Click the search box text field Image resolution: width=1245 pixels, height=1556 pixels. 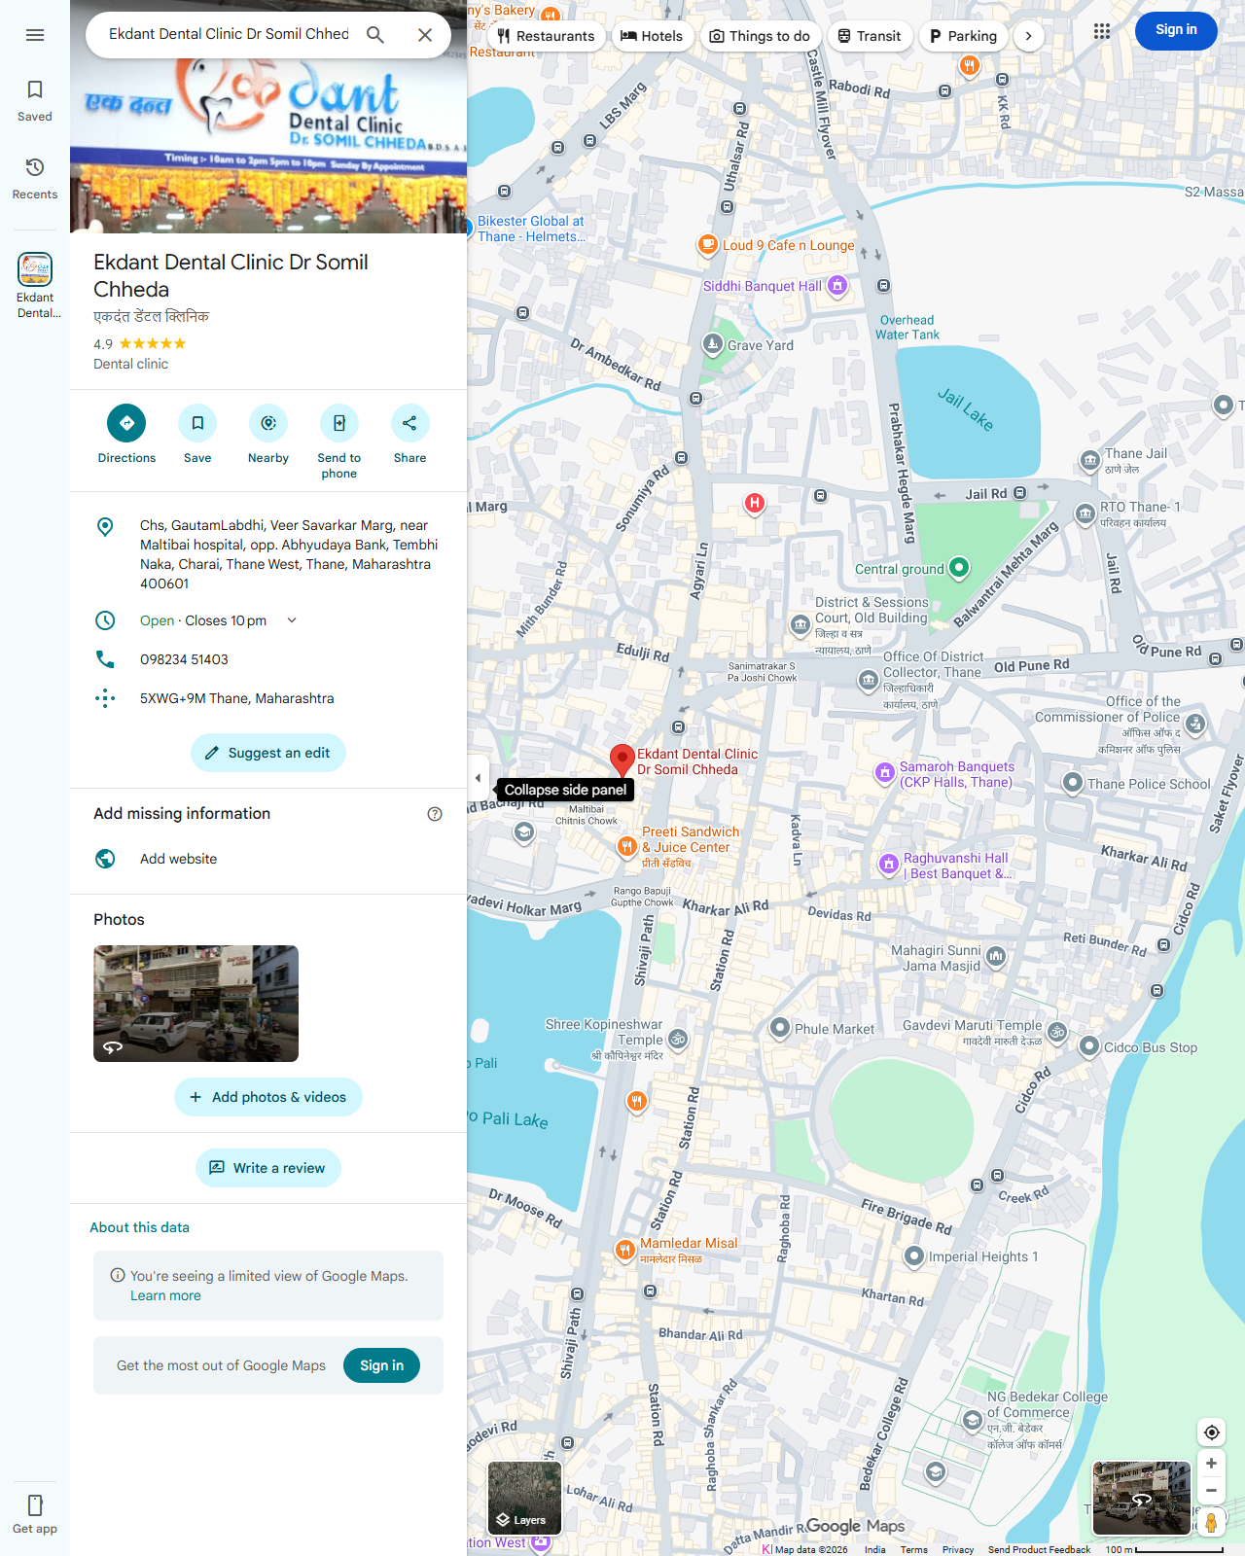[x=229, y=34]
